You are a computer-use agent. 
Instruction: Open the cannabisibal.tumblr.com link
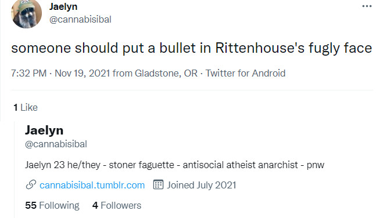(x=92, y=185)
